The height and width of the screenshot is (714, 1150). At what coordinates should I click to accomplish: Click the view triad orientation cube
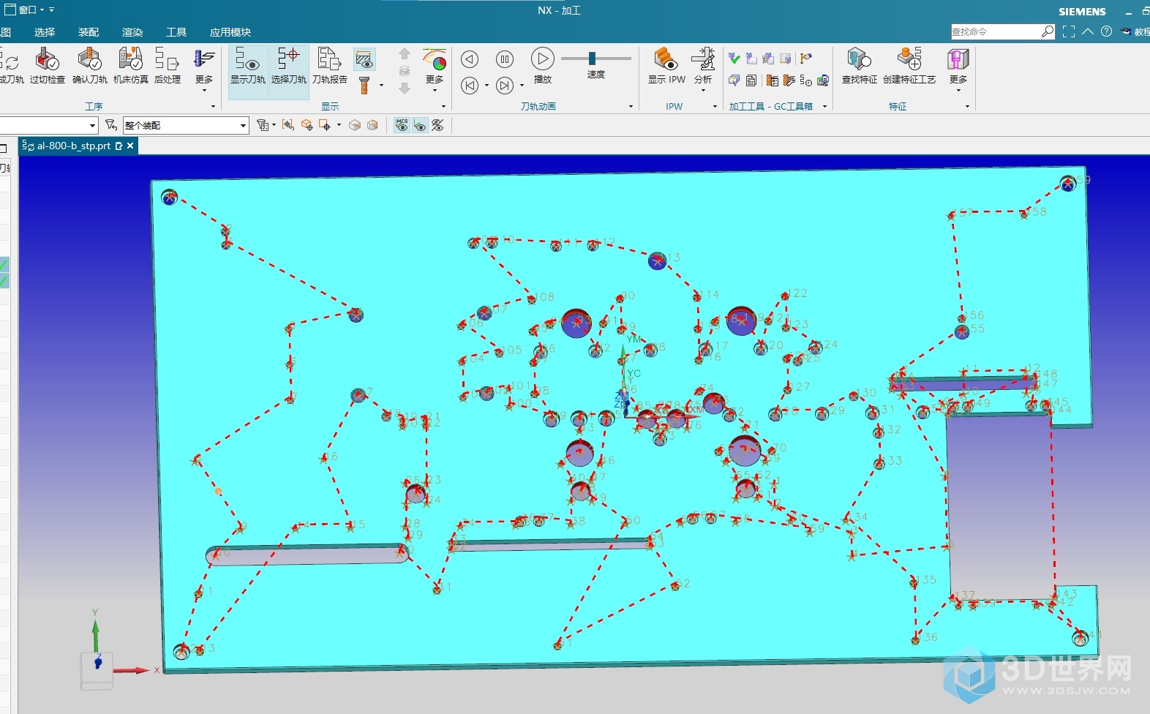click(x=97, y=669)
